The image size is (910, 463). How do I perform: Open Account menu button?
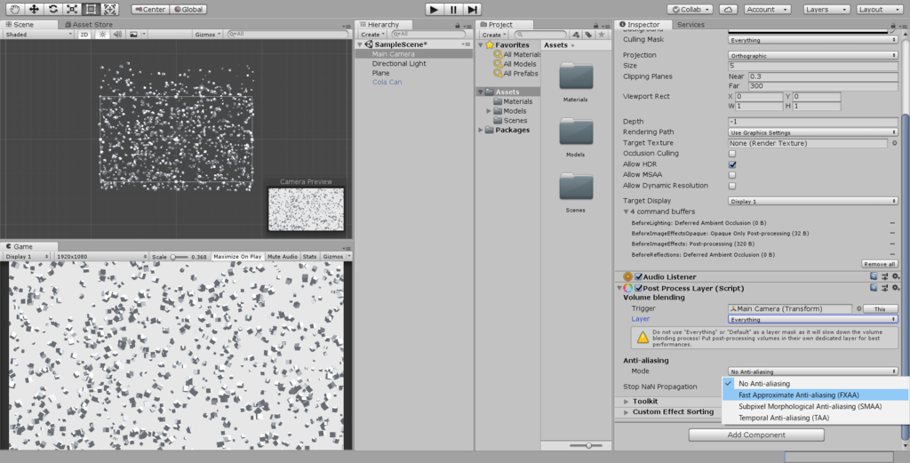tap(767, 9)
